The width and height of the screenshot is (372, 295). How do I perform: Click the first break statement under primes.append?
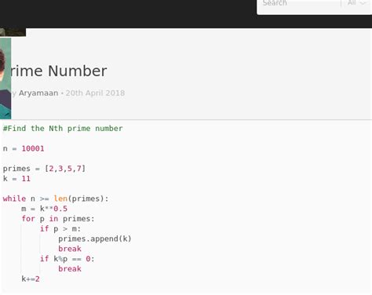click(70, 249)
